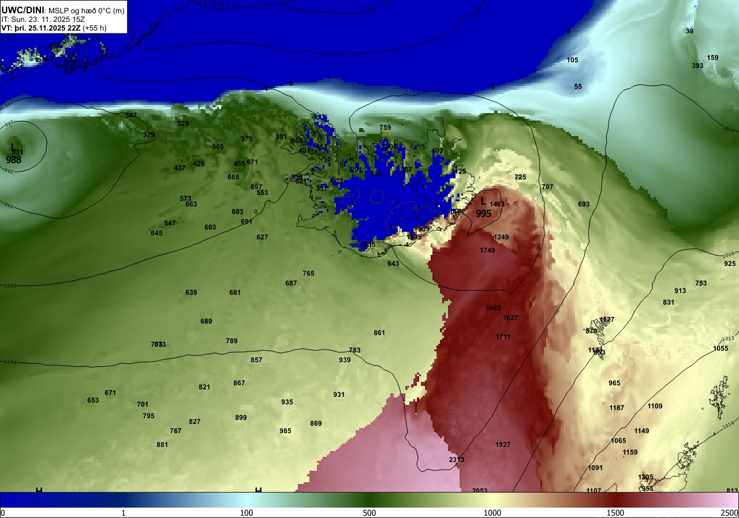Click the 985 height value

[285, 431]
